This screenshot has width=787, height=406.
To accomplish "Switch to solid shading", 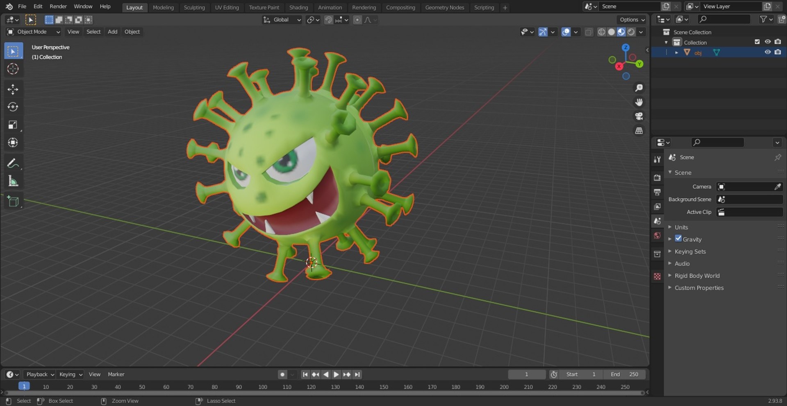I will (611, 32).
